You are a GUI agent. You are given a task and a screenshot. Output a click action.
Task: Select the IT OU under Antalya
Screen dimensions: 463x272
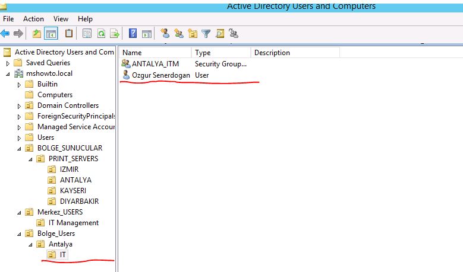point(62,255)
